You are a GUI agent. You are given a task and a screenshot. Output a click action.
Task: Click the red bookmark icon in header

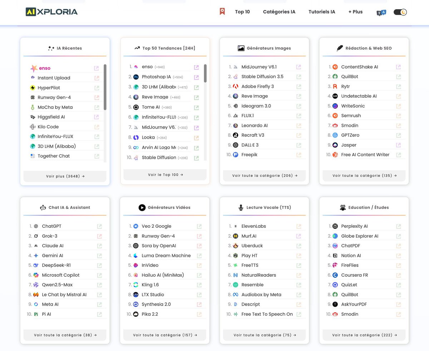222,11
